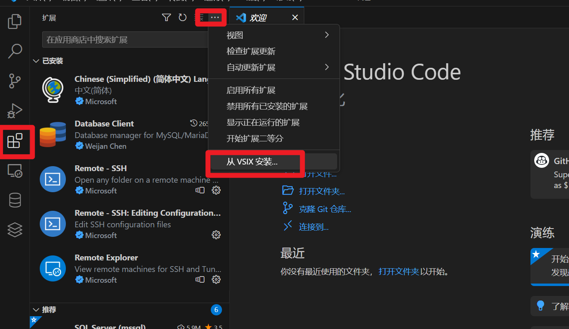The image size is (569, 329).
Task: Open the Source Control view
Action: coord(15,81)
